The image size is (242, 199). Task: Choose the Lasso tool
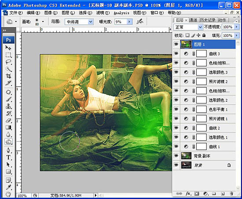[8, 62]
